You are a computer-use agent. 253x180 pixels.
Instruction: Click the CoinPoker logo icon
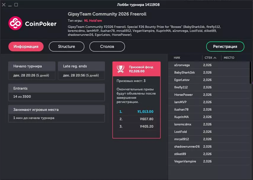point(15,23)
